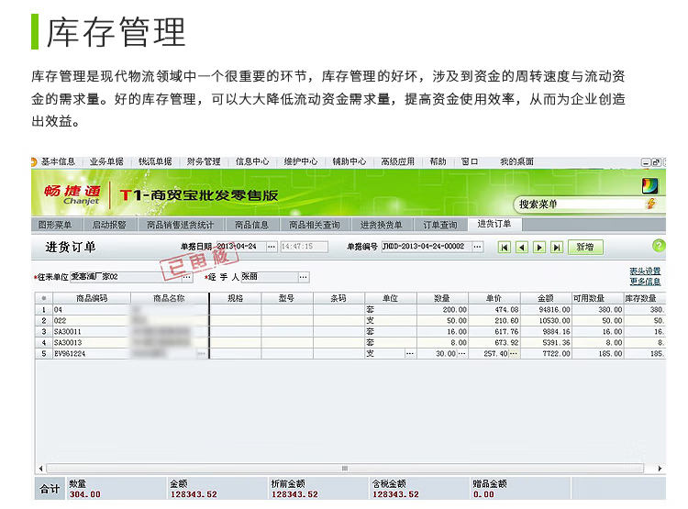Click the horizontal scrollbar thumb
The width and height of the screenshot is (688, 509).
[345, 469]
